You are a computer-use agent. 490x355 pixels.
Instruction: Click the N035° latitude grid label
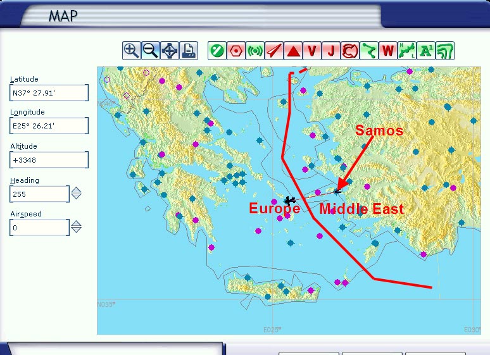(x=106, y=304)
